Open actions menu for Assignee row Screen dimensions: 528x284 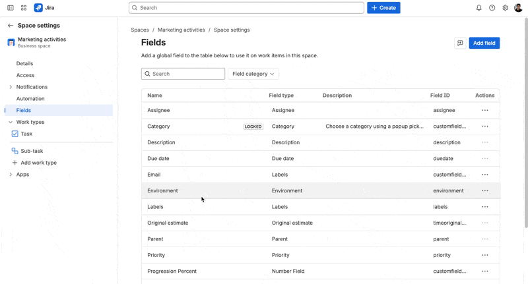tap(485, 110)
